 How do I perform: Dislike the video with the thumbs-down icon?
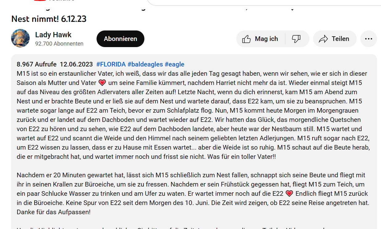pos(296,39)
